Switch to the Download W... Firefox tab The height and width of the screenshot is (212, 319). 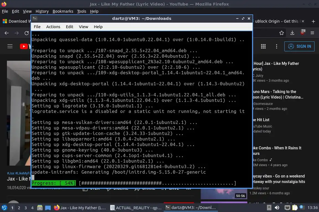[16, 21]
